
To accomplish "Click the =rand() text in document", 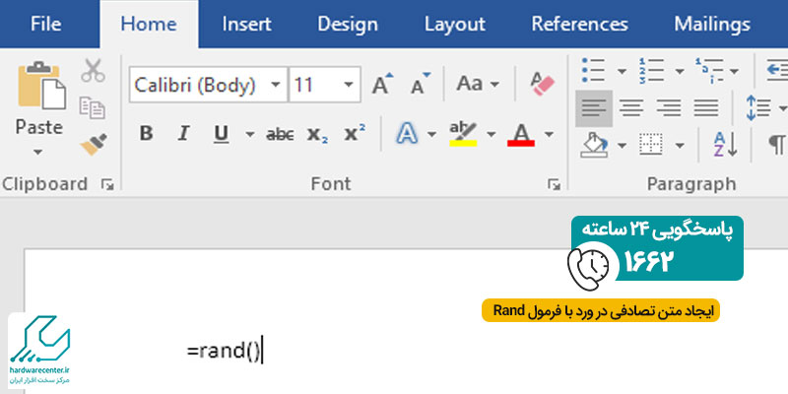I will (225, 351).
